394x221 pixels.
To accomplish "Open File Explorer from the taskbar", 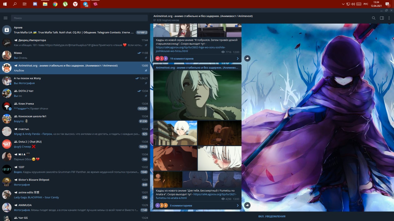I will 45,4.
